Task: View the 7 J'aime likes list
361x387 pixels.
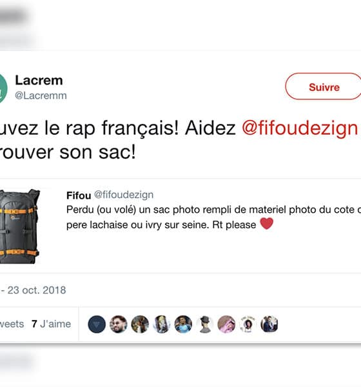Action: point(52,324)
